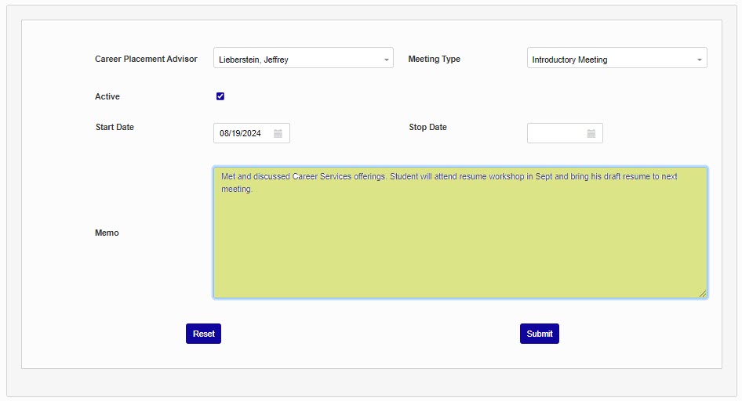Uncheck the Active checkbox

[x=220, y=96]
